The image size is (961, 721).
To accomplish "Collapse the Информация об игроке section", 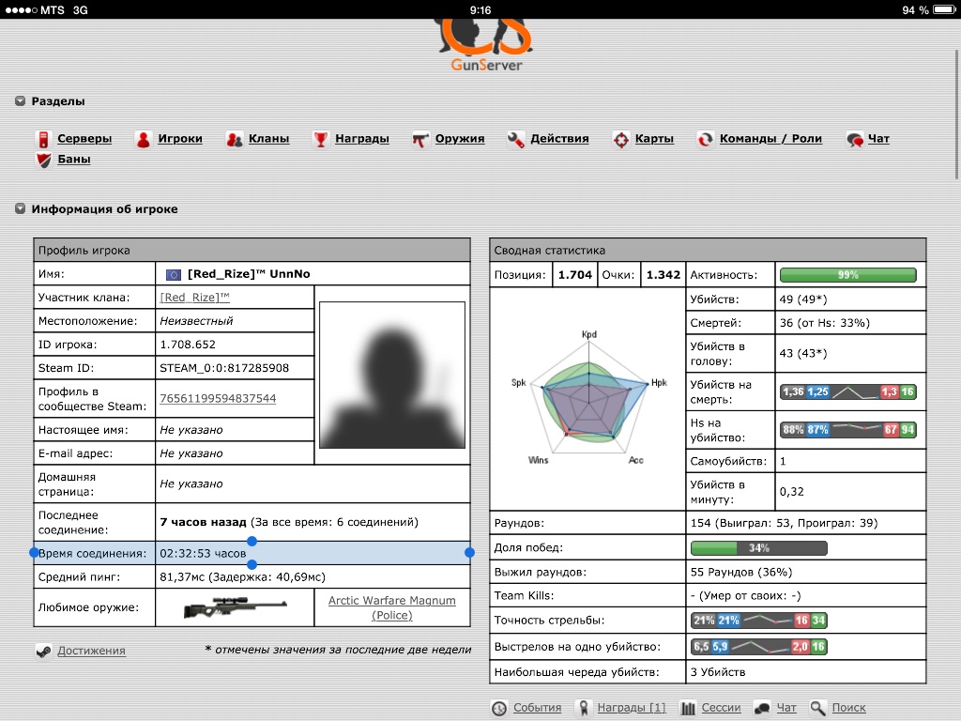I will 20,209.
